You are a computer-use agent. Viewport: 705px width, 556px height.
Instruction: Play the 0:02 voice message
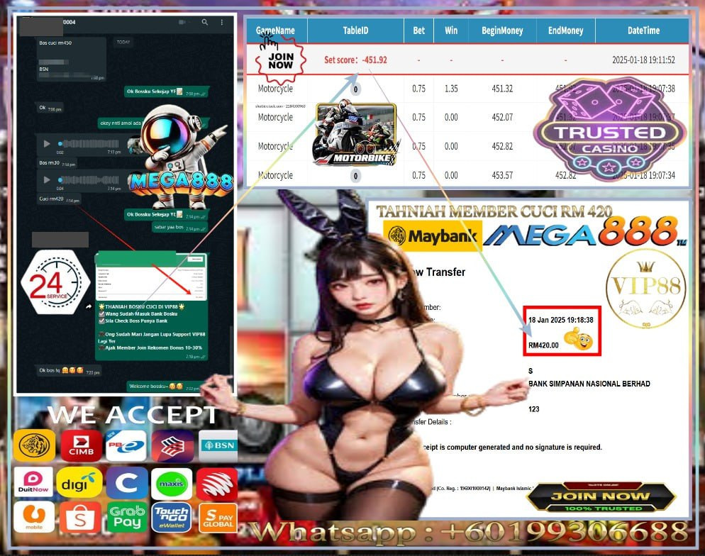47,144
